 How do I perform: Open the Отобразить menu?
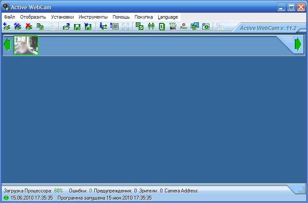tap(33, 17)
